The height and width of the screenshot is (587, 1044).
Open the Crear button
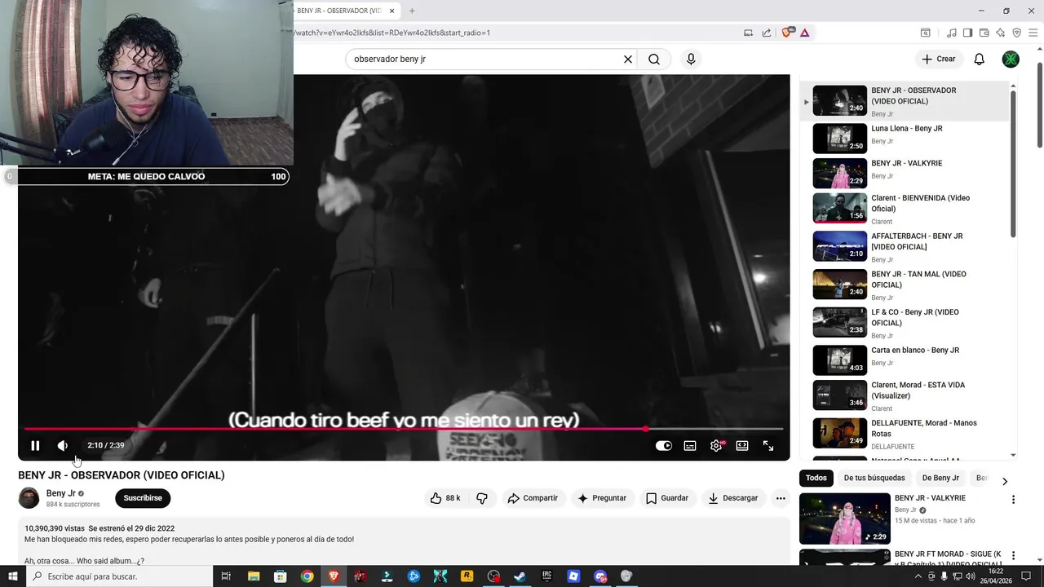pyautogui.click(x=939, y=59)
